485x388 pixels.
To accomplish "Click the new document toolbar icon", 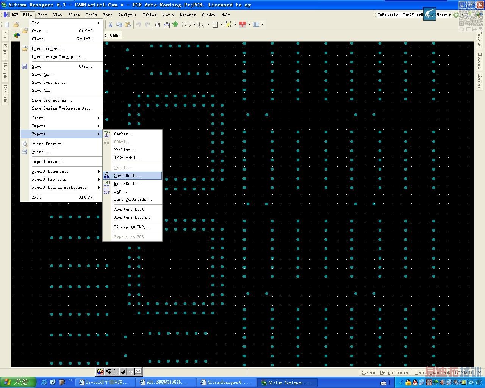I will tap(7, 25).
